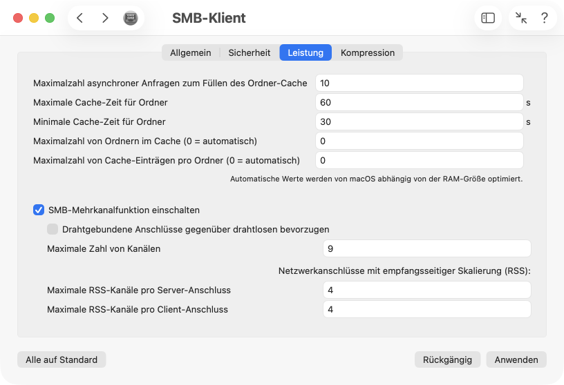Open the Kompression tab

pos(368,53)
